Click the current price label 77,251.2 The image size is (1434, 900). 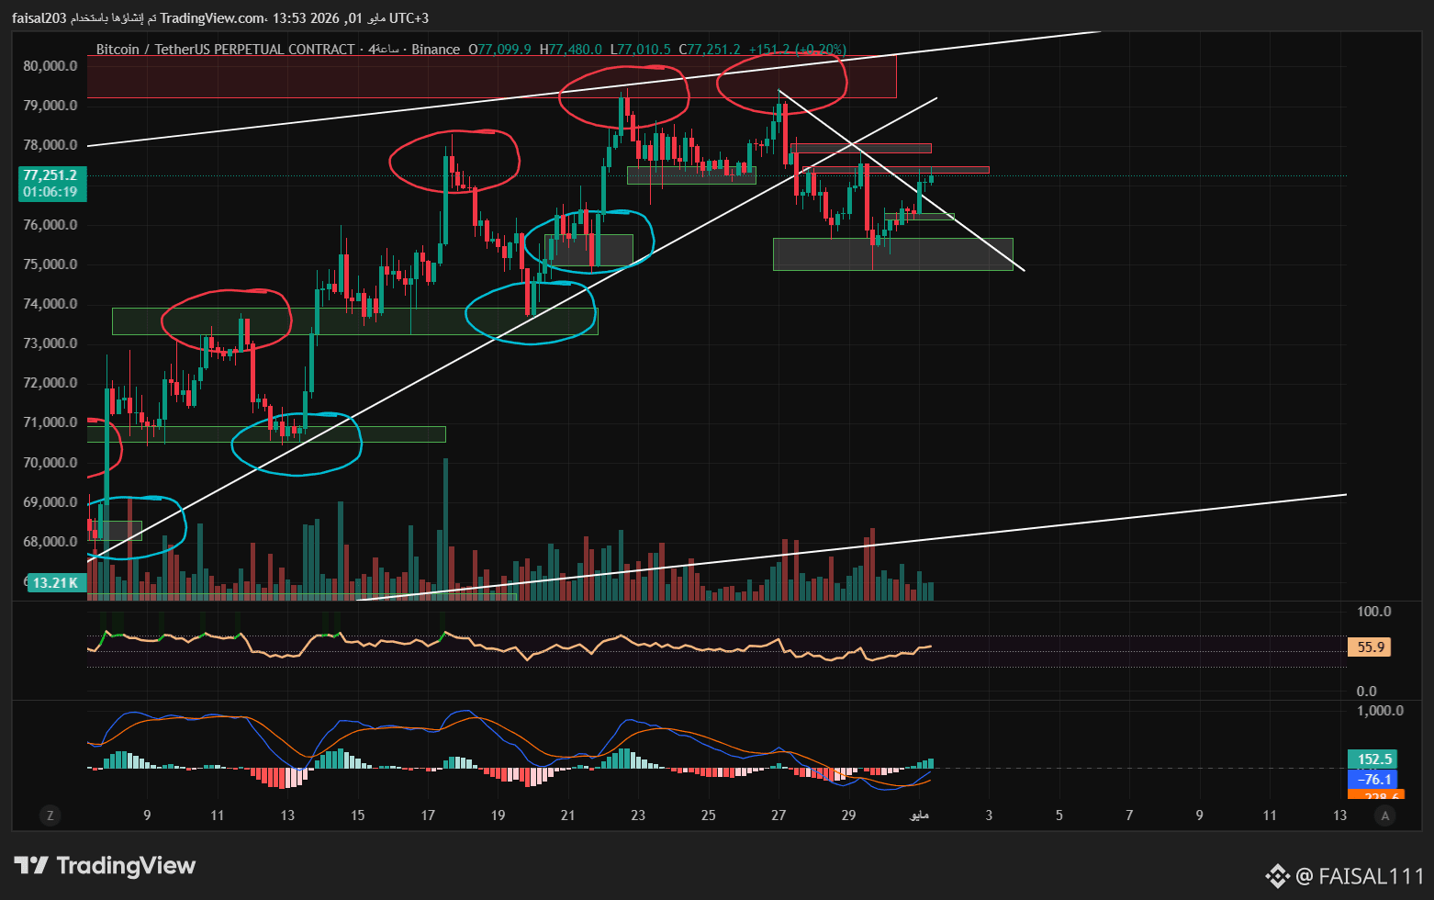coord(50,175)
